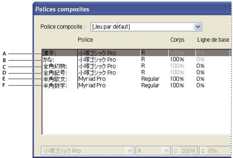Open the Police composite dropdown arrow

[198, 27]
